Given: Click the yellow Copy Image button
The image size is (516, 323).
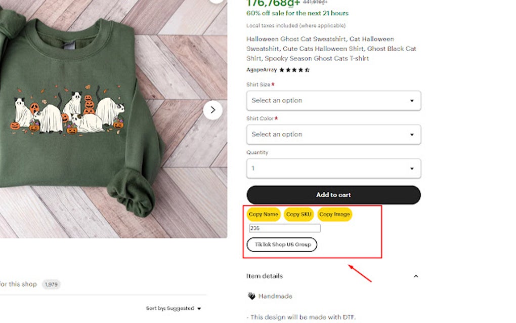Looking at the screenshot, I should [x=334, y=214].
